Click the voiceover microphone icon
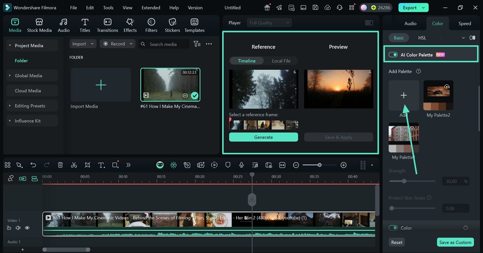 [x=241, y=165]
